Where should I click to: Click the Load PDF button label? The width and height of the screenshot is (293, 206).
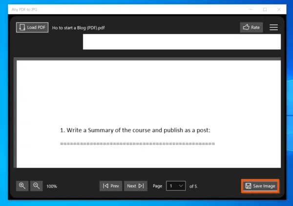coord(36,27)
